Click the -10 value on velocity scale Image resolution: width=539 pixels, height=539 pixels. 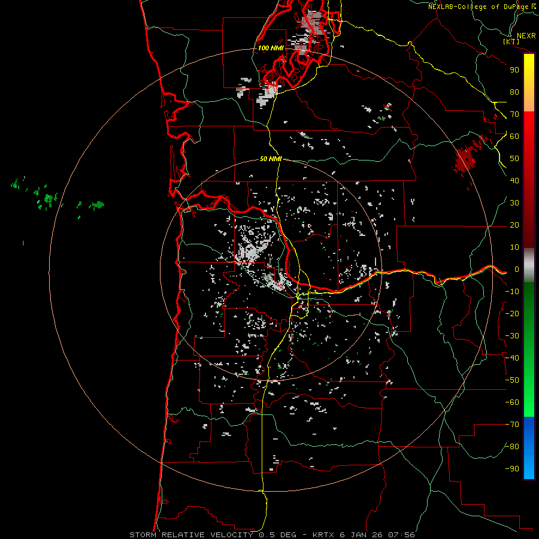pos(512,292)
